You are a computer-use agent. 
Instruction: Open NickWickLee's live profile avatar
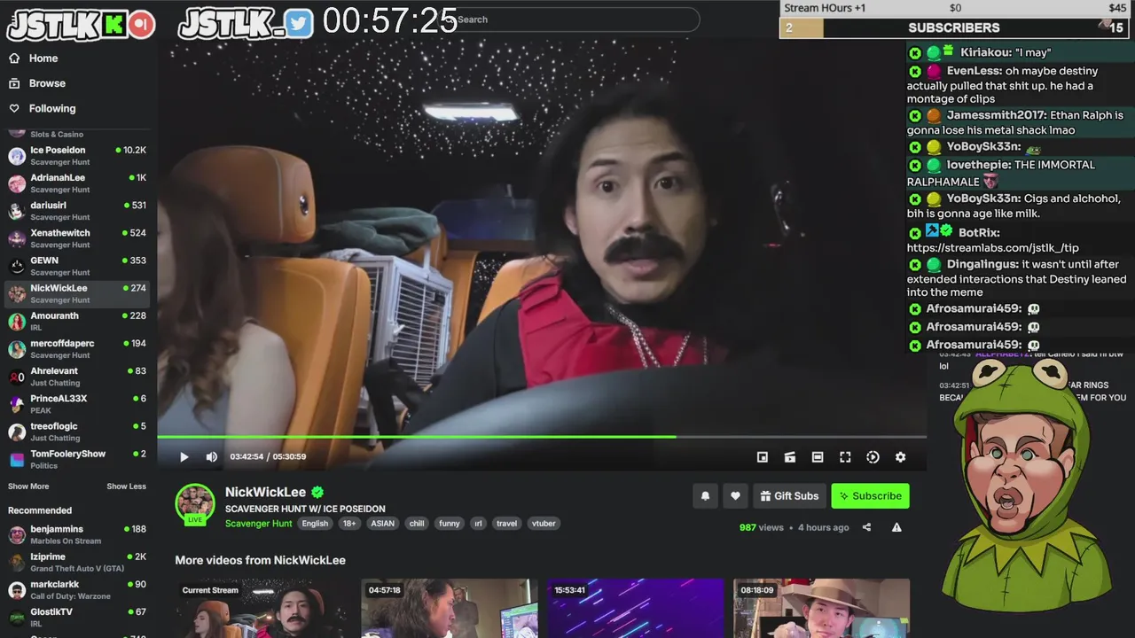click(195, 503)
